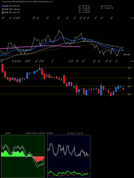Select the DOW MT: 405.44 label
This screenshot has height=178, width=134.
click(12, 9)
